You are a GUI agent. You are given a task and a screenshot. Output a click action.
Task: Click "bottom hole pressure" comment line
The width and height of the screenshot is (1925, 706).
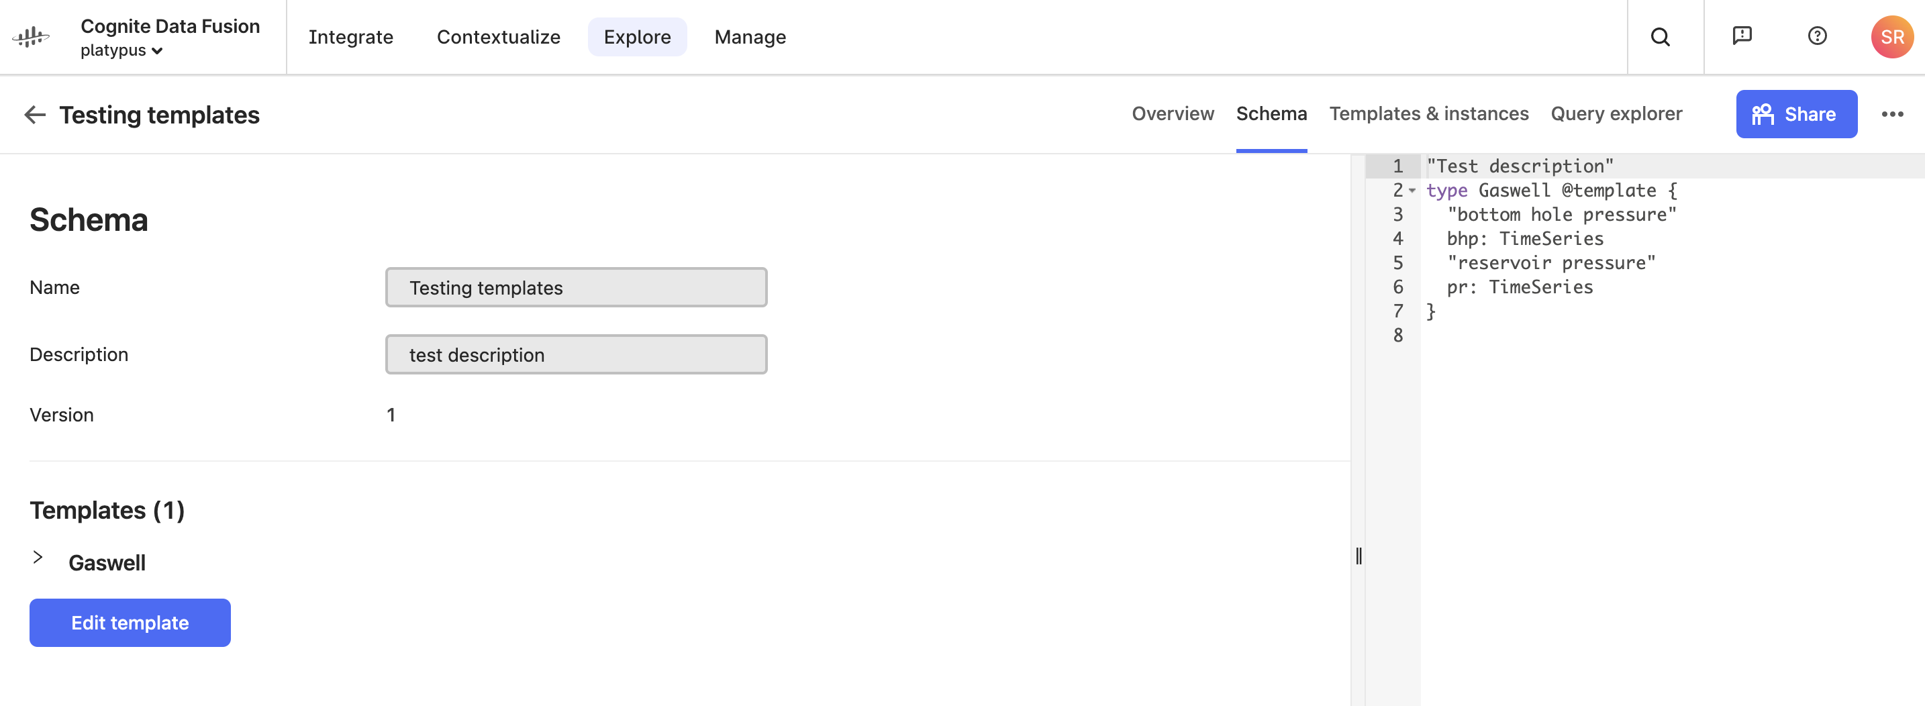point(1561,215)
